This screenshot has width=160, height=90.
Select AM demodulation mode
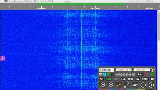coord(101,79)
